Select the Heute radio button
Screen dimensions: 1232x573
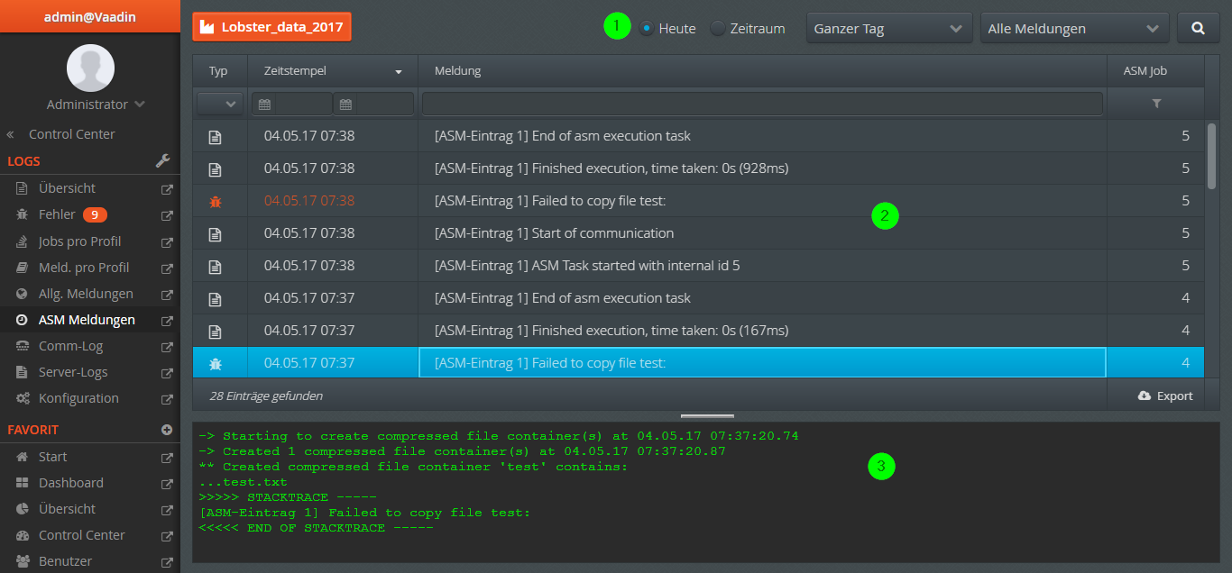(x=647, y=28)
